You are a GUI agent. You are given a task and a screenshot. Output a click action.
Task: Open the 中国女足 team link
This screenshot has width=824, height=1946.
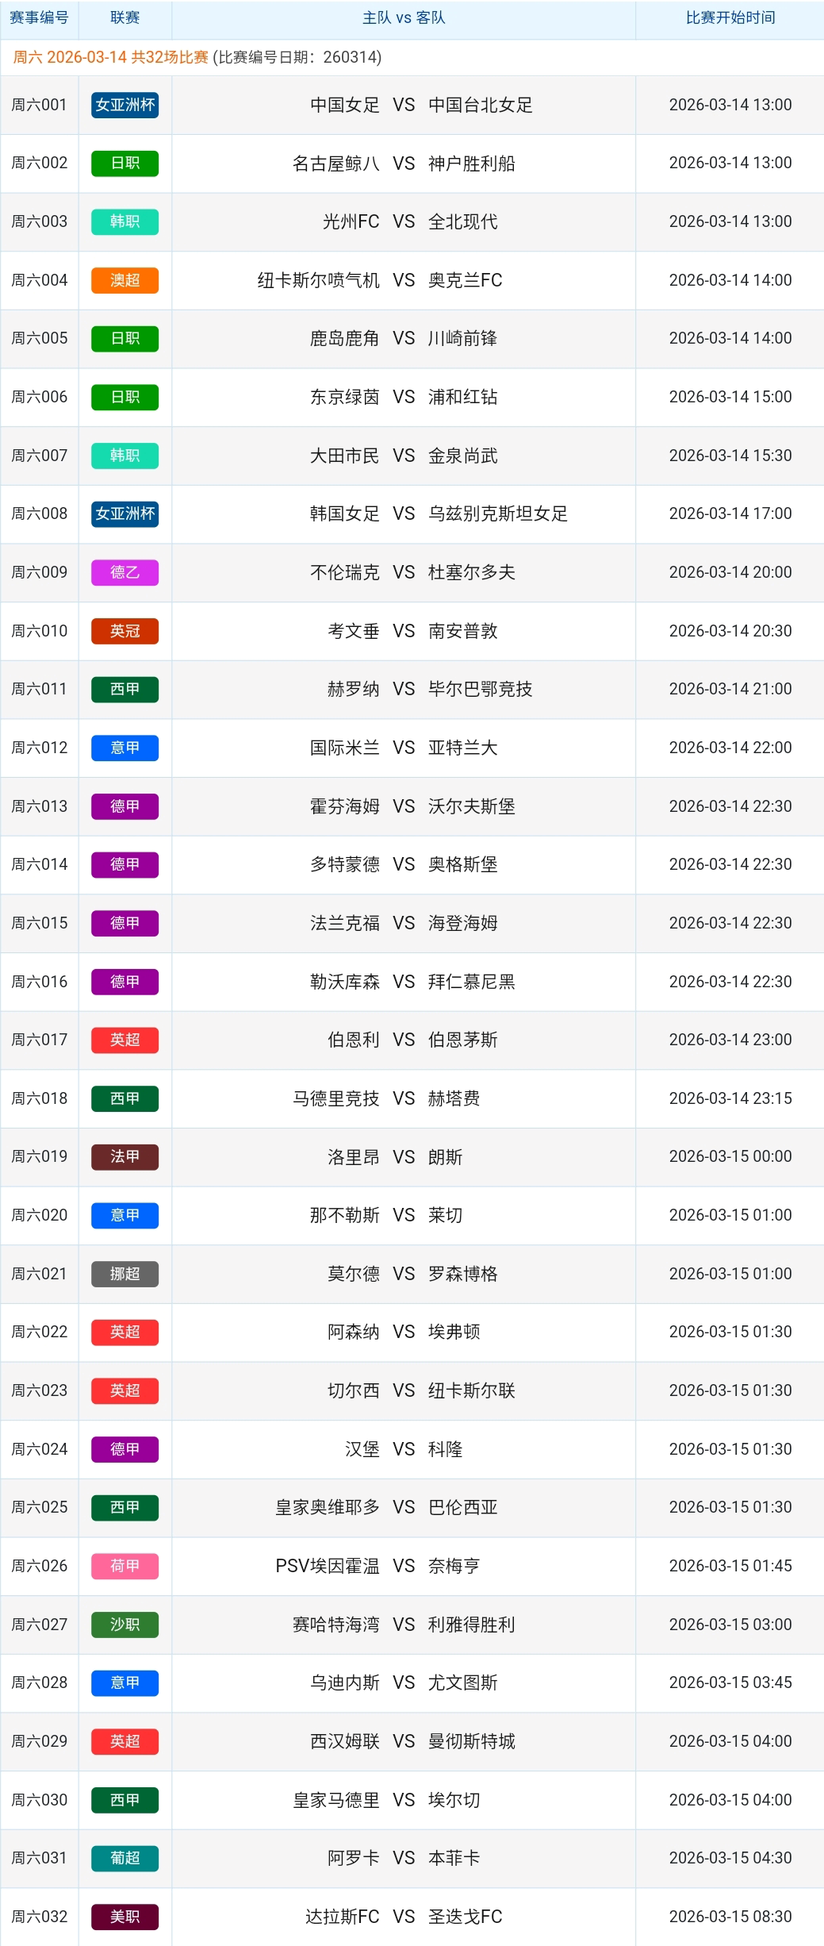pyautogui.click(x=345, y=105)
